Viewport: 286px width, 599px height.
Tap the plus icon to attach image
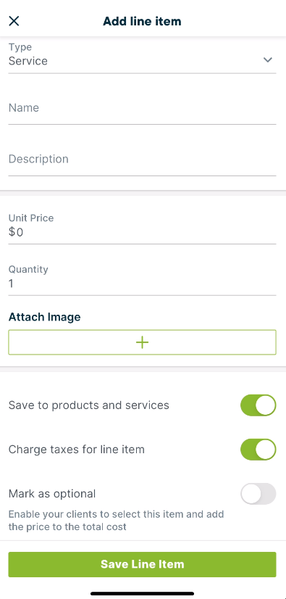[142, 342]
